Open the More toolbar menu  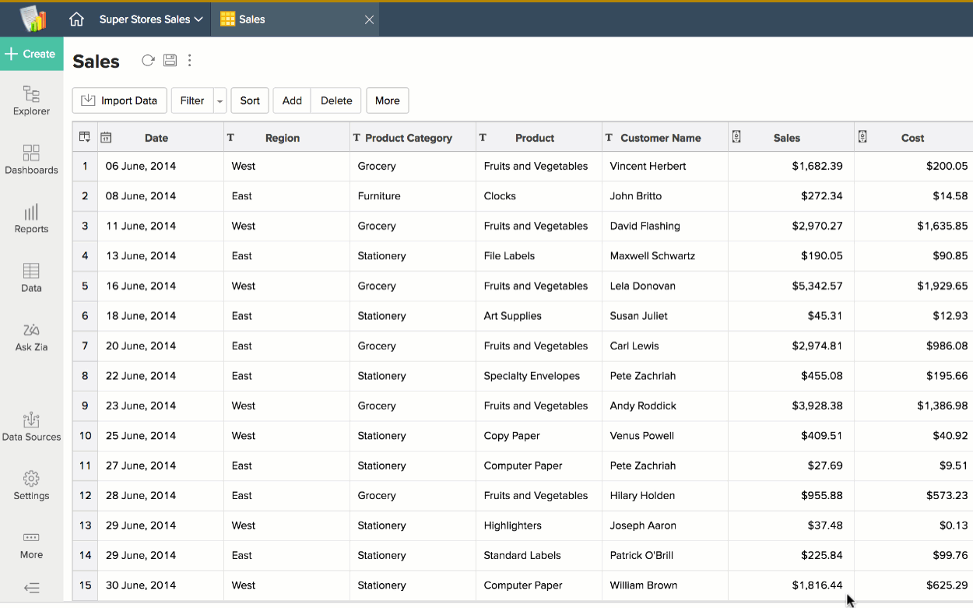[387, 100]
